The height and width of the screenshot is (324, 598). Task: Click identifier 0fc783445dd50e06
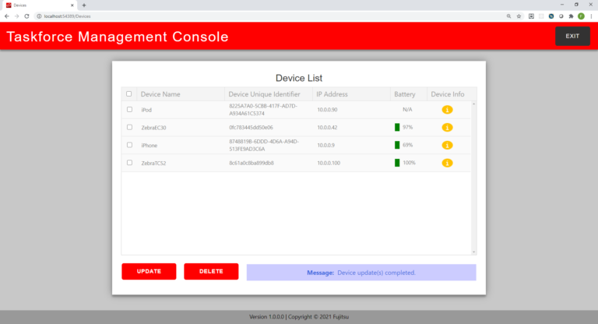pyautogui.click(x=251, y=128)
